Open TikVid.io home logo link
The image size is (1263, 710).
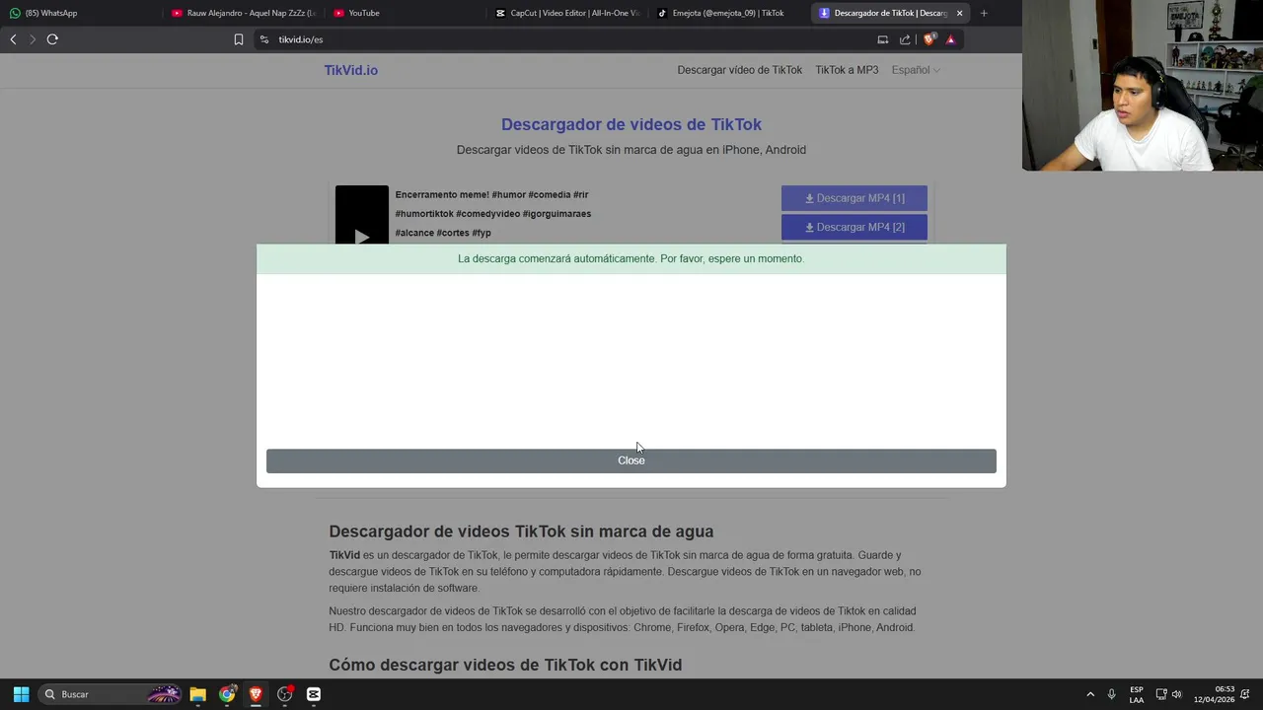pos(350,70)
